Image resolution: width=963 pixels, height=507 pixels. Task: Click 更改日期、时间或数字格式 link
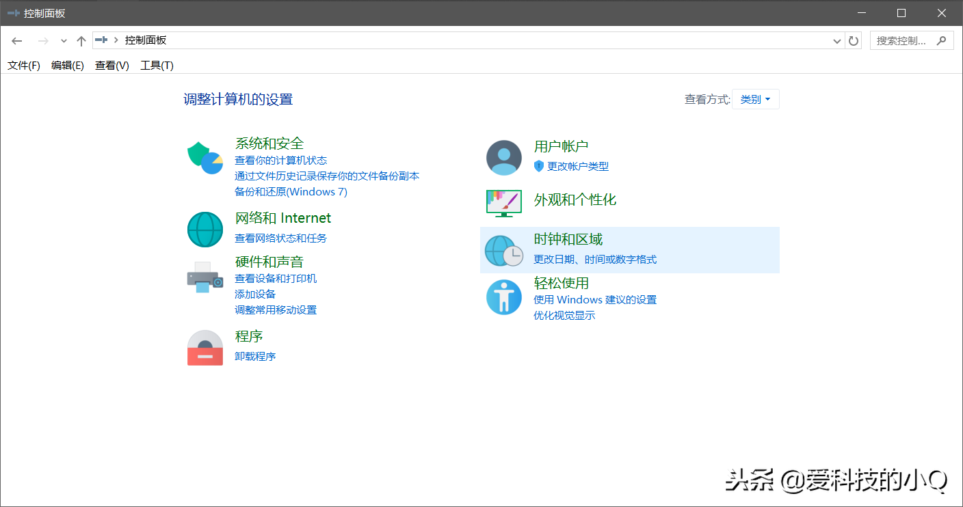pyautogui.click(x=595, y=260)
